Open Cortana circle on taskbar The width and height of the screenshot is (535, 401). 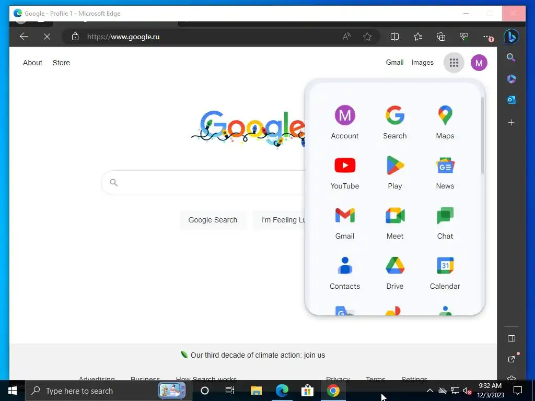tap(205, 391)
